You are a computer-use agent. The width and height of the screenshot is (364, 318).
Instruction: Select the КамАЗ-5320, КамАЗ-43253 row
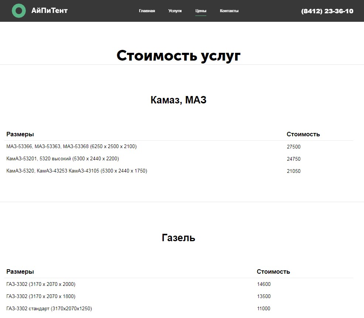tap(77, 171)
